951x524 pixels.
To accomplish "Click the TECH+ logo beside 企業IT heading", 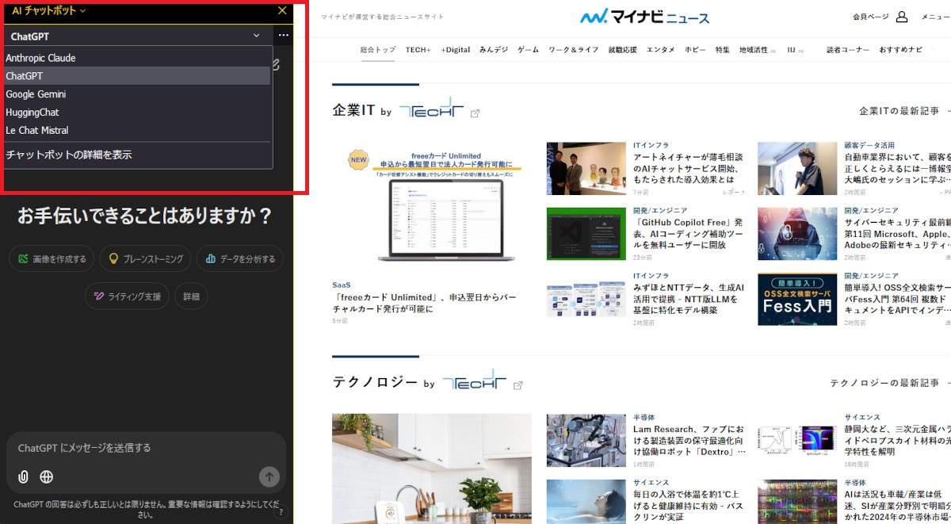I will [x=431, y=110].
